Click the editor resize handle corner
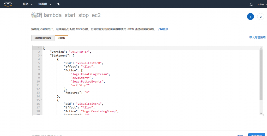Viewport: 267px width, 136px height. (264, 115)
